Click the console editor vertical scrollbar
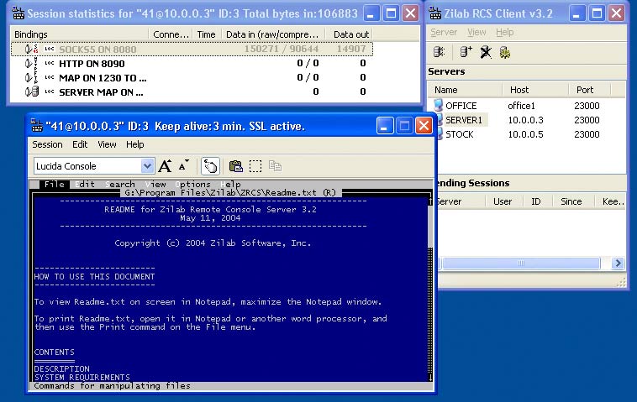This screenshot has height=402, width=637. (x=430, y=290)
